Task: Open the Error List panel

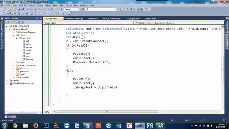Action: [x=10, y=117]
